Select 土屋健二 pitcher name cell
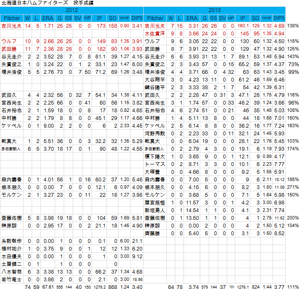299x289 pixels. click(x=12, y=264)
